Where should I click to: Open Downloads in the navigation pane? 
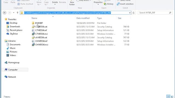[x=15, y=27]
